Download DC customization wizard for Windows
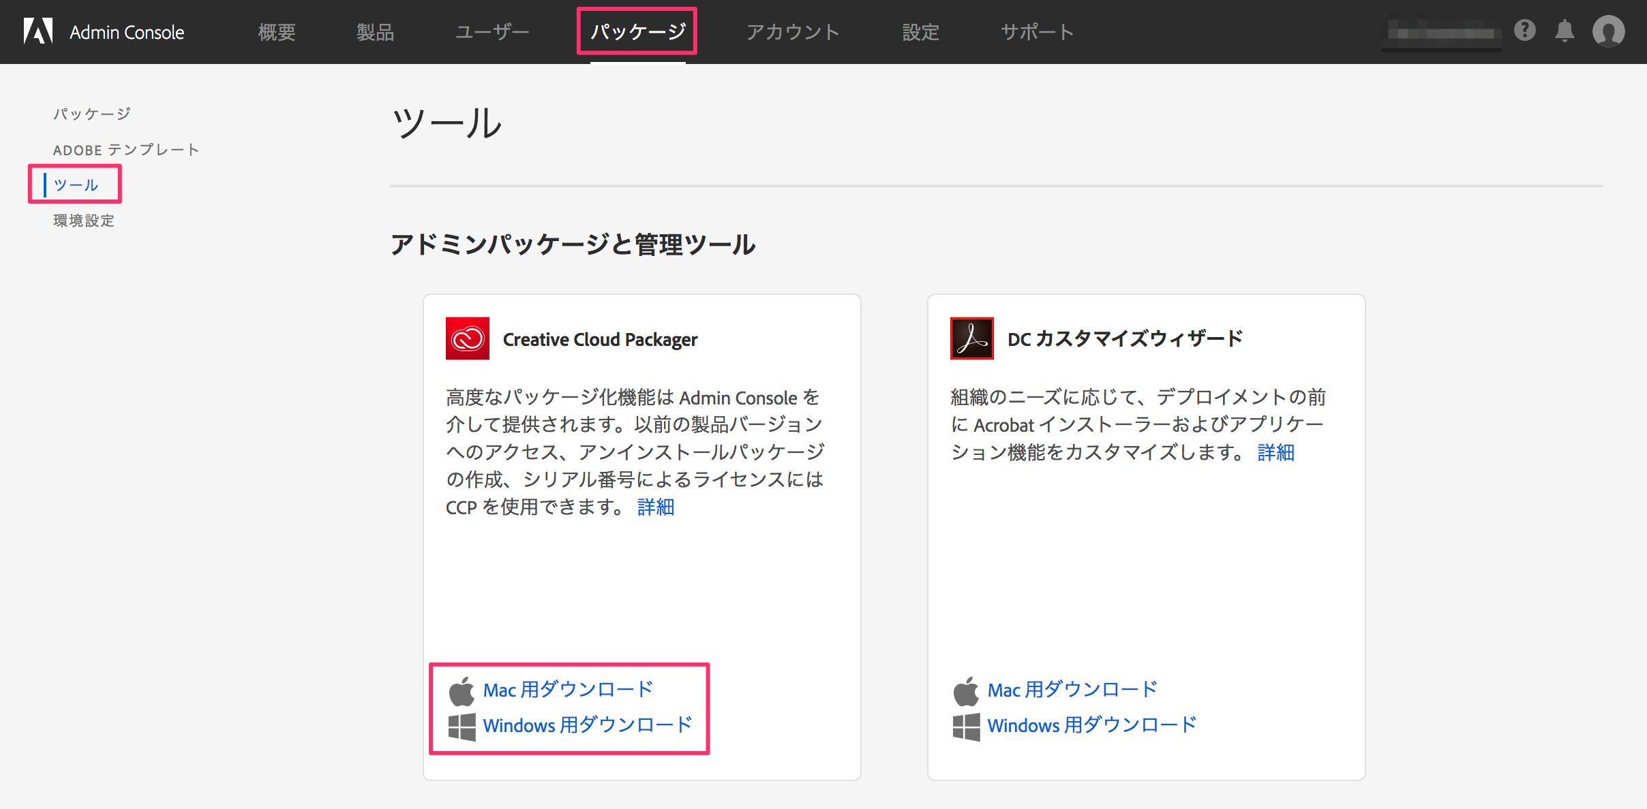This screenshot has width=1647, height=809. (x=1092, y=725)
